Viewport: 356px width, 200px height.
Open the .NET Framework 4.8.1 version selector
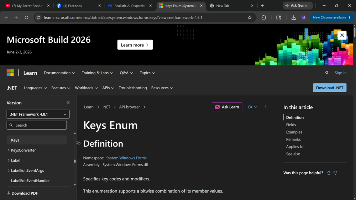[x=38, y=114]
